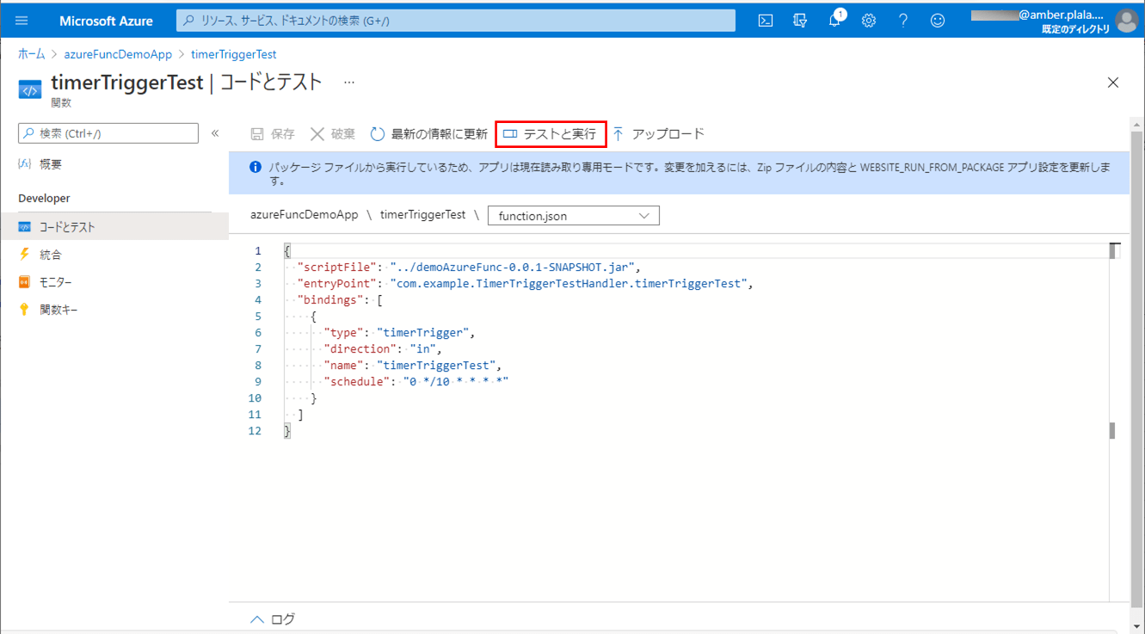
Task: Click line number 8 in the editor gutter
Action: point(257,366)
